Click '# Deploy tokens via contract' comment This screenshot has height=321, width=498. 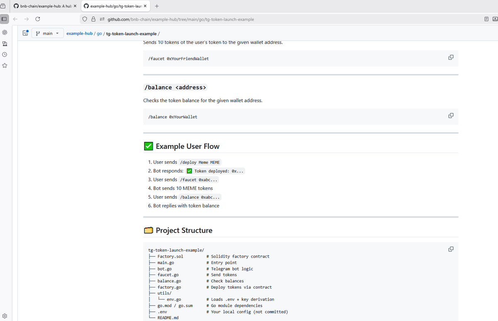coord(239,287)
